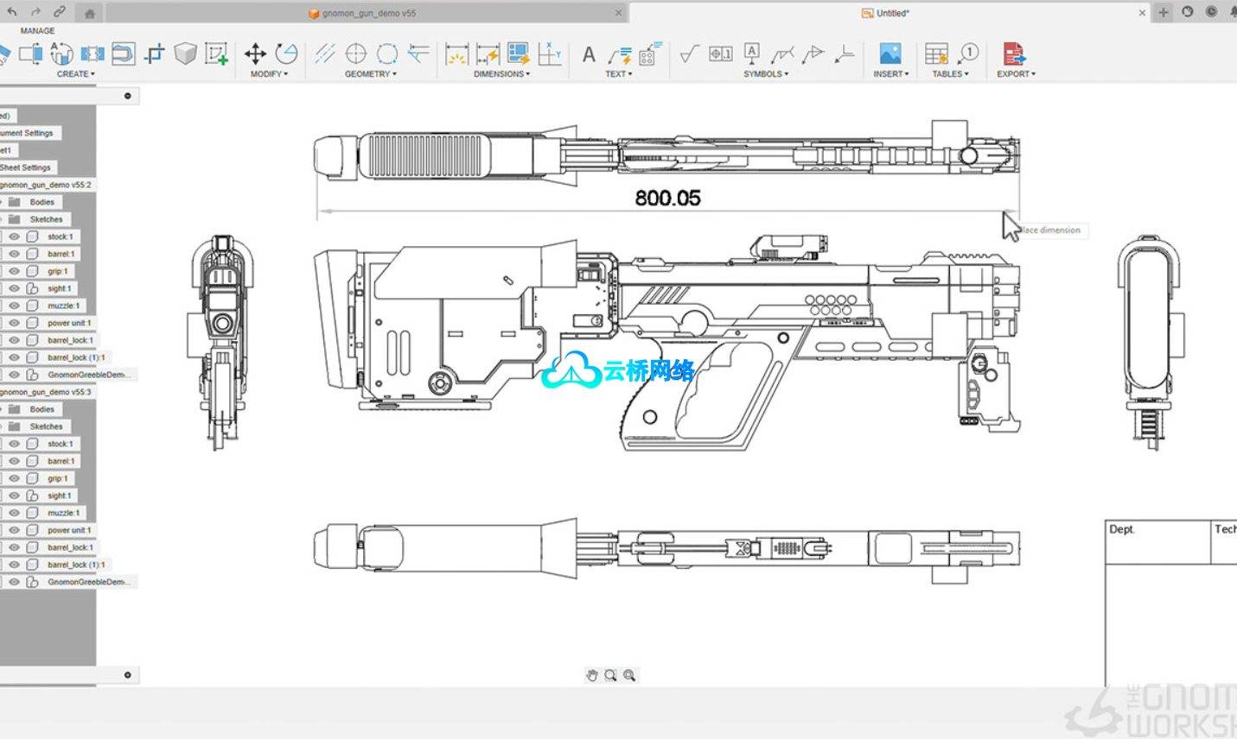The image size is (1237, 739).
Task: Click the new tab plus button
Action: (x=1164, y=12)
